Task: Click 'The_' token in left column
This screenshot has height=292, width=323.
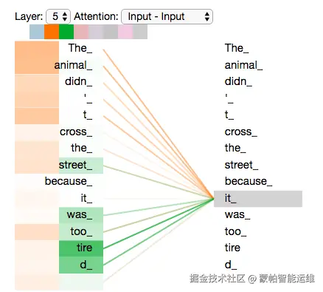Action: (80, 48)
